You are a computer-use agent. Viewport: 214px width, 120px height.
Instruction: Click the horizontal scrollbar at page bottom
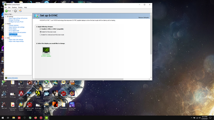coord(79,79)
